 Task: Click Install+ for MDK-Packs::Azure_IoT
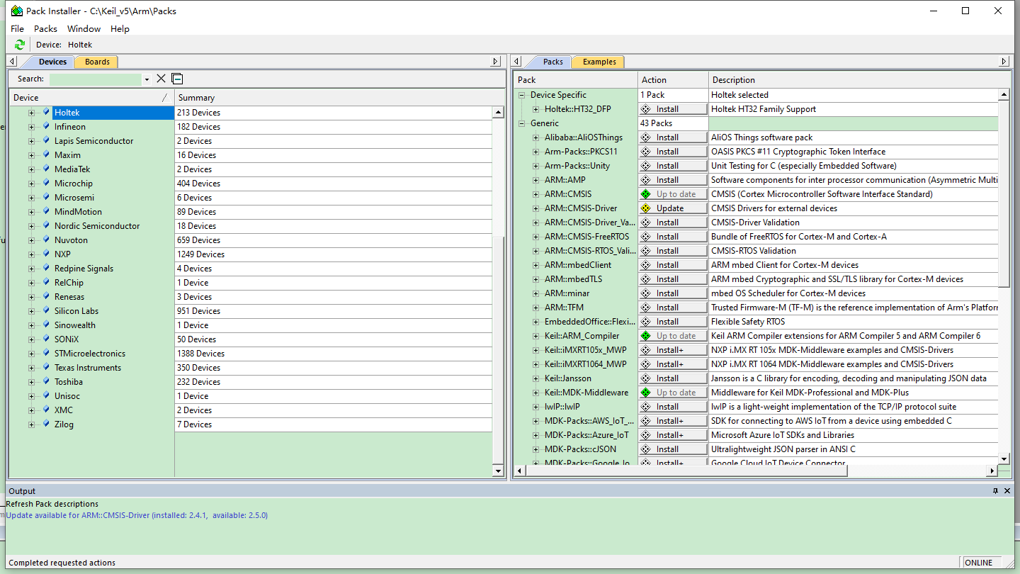pos(673,435)
